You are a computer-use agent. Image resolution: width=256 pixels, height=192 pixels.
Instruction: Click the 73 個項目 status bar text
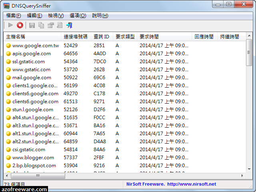[14, 184]
